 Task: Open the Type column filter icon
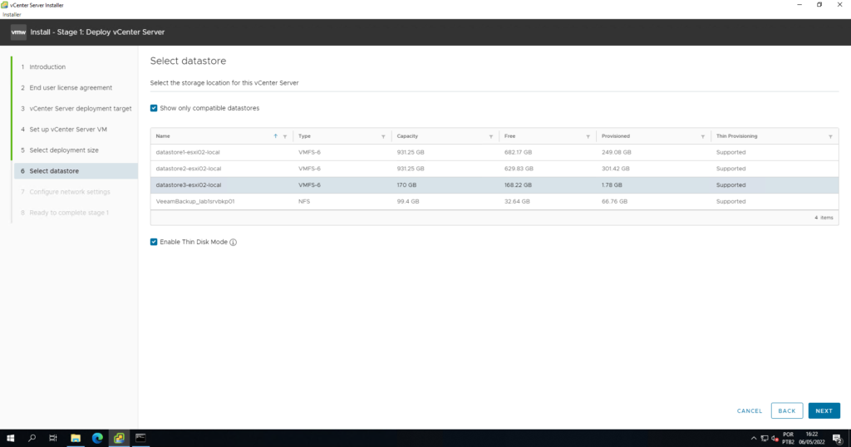click(x=383, y=137)
